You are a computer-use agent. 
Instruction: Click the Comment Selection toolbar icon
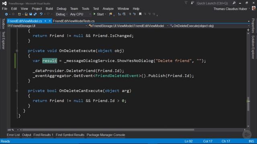click(130, 14)
